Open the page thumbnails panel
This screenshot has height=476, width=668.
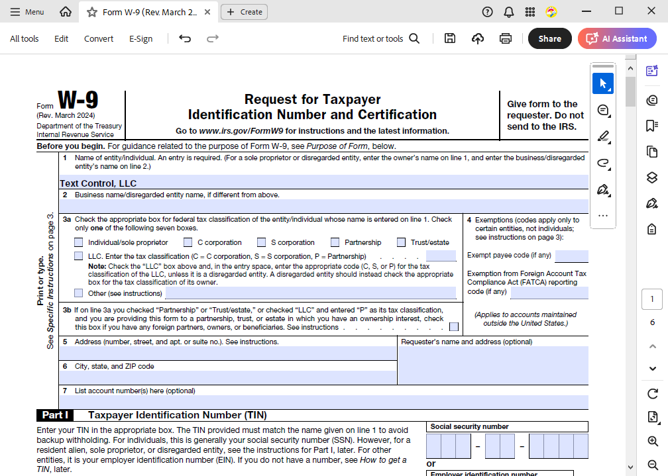click(x=652, y=152)
